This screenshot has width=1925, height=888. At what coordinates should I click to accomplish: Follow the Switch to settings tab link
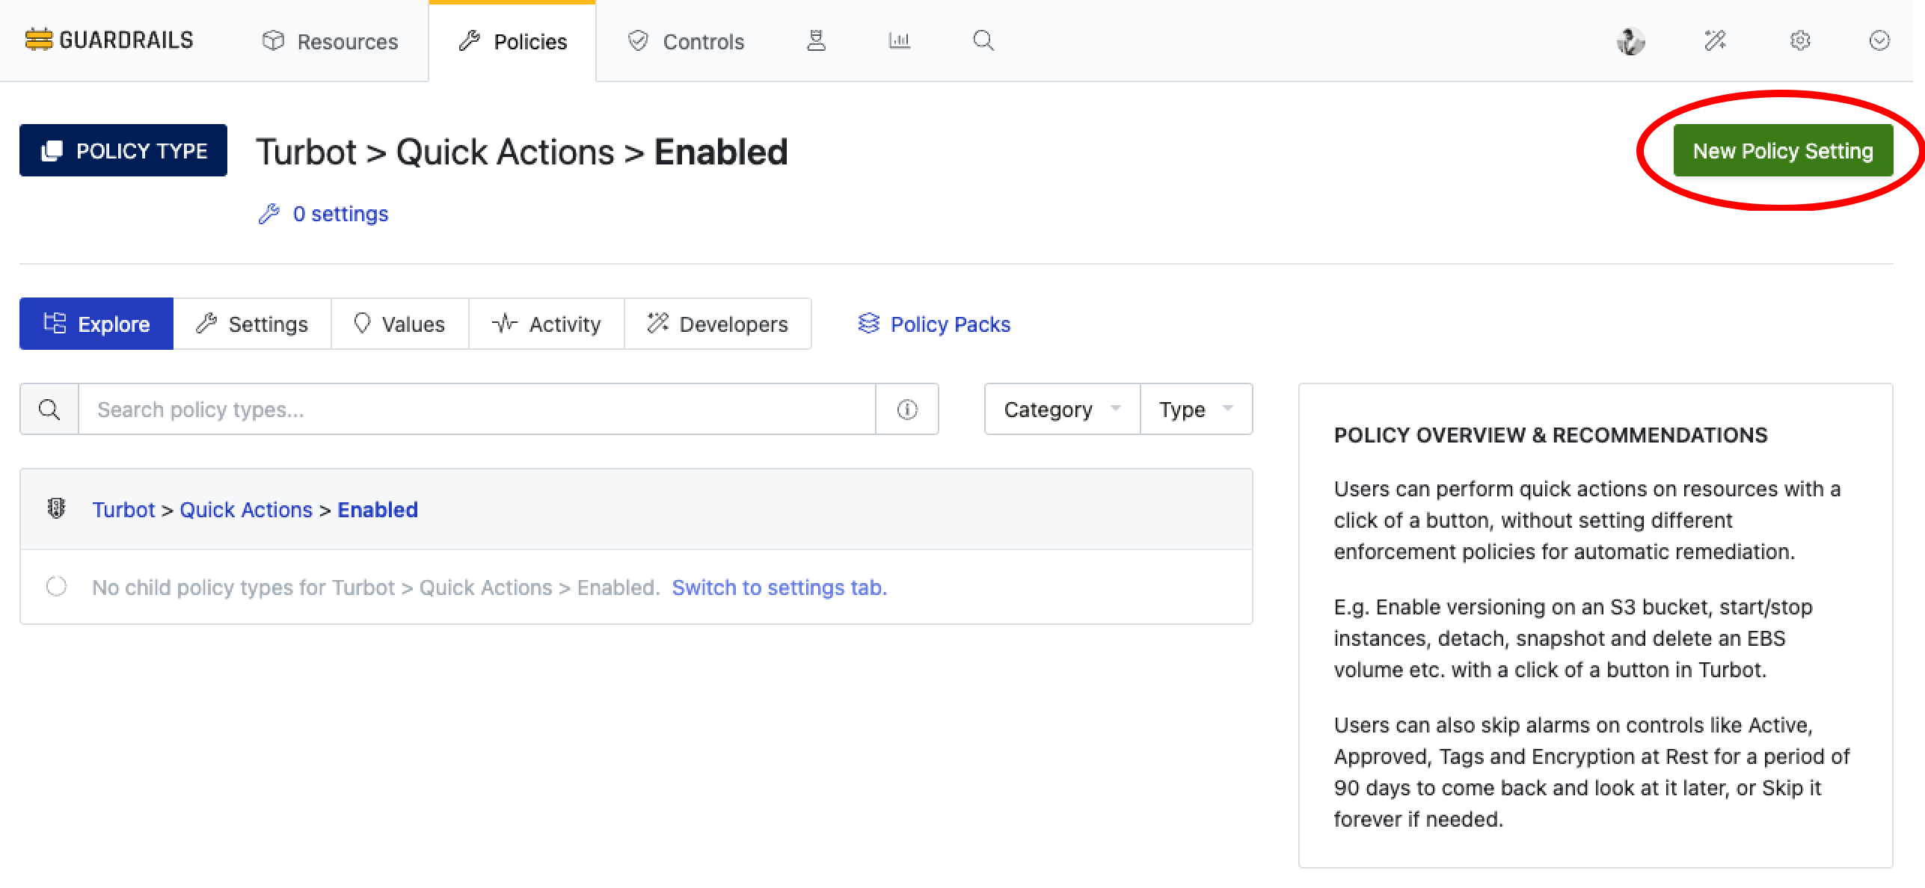pos(780,588)
